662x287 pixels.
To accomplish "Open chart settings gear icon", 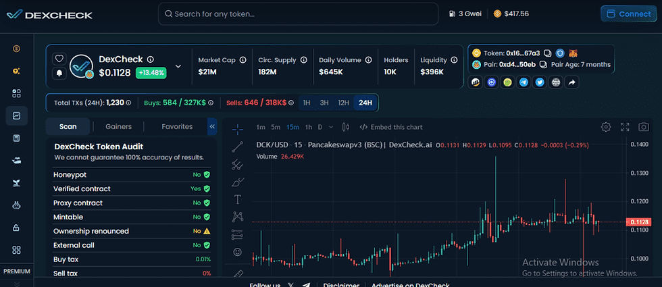I will tap(607, 127).
